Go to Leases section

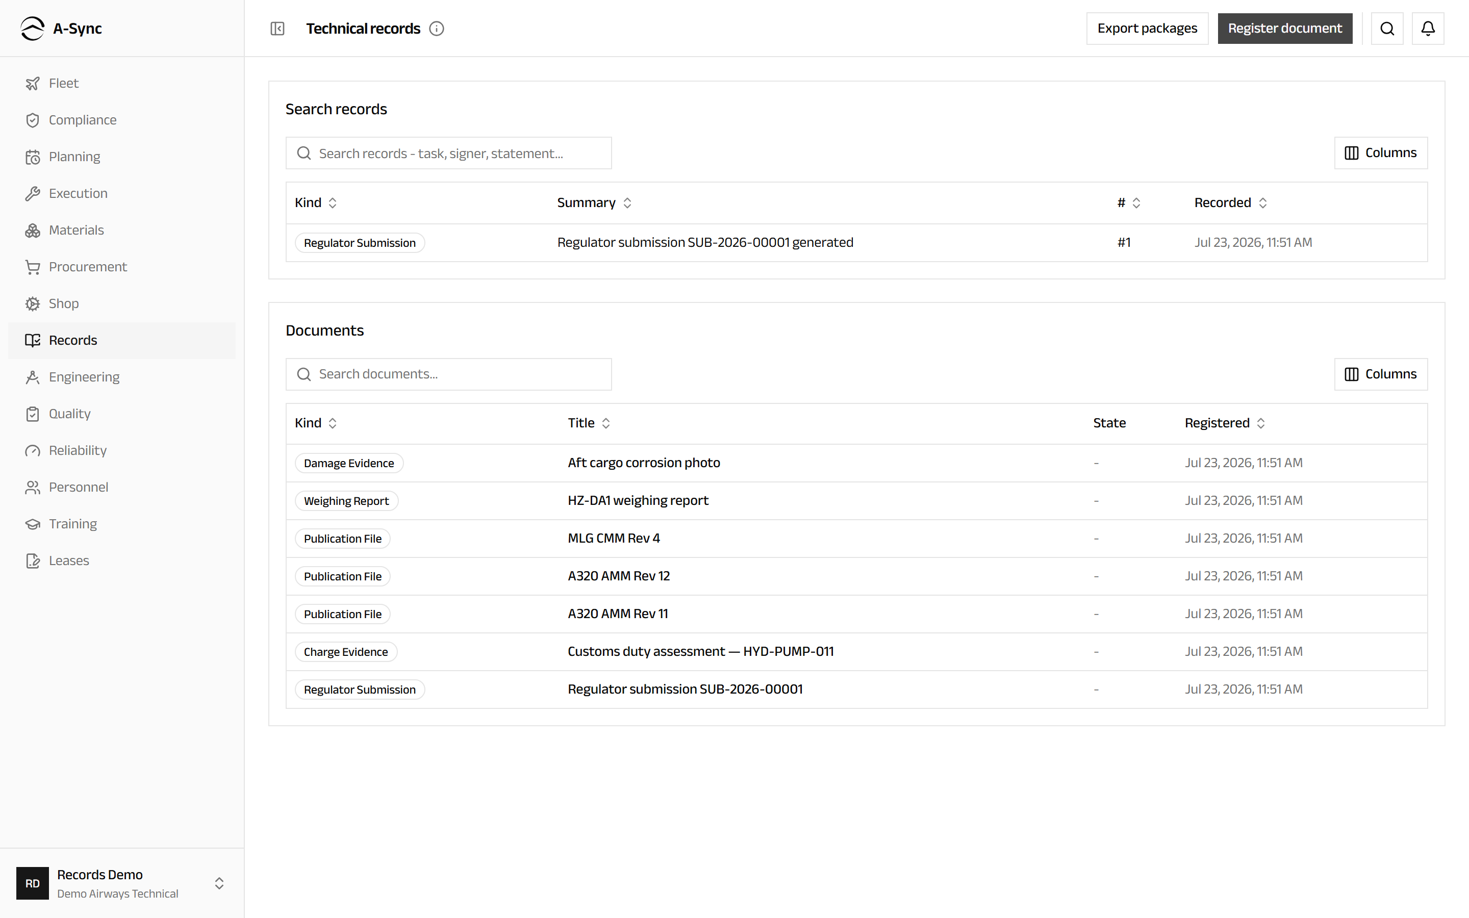click(122, 561)
